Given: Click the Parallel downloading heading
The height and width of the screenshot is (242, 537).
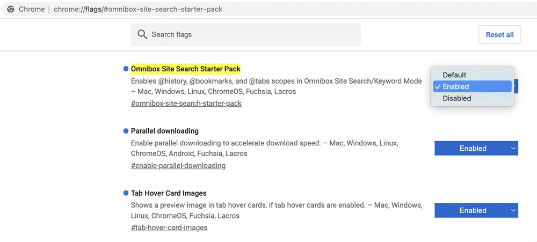Looking at the screenshot, I should pyautogui.click(x=164, y=131).
